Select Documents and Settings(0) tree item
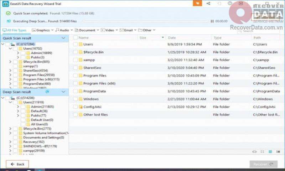Viewport: 285px width, 171px height. (x=43, y=138)
